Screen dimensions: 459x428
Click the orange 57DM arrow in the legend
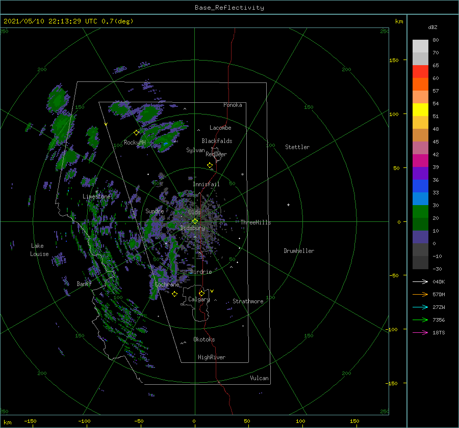(x=420, y=295)
